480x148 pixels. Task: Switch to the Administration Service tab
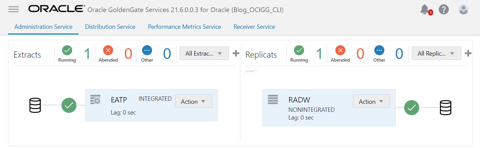[43, 27]
